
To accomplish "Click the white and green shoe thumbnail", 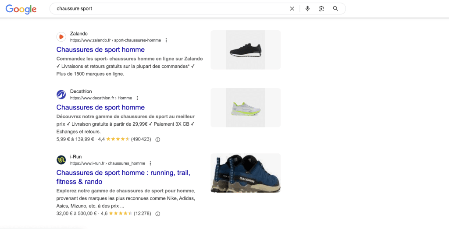I will click(246, 108).
